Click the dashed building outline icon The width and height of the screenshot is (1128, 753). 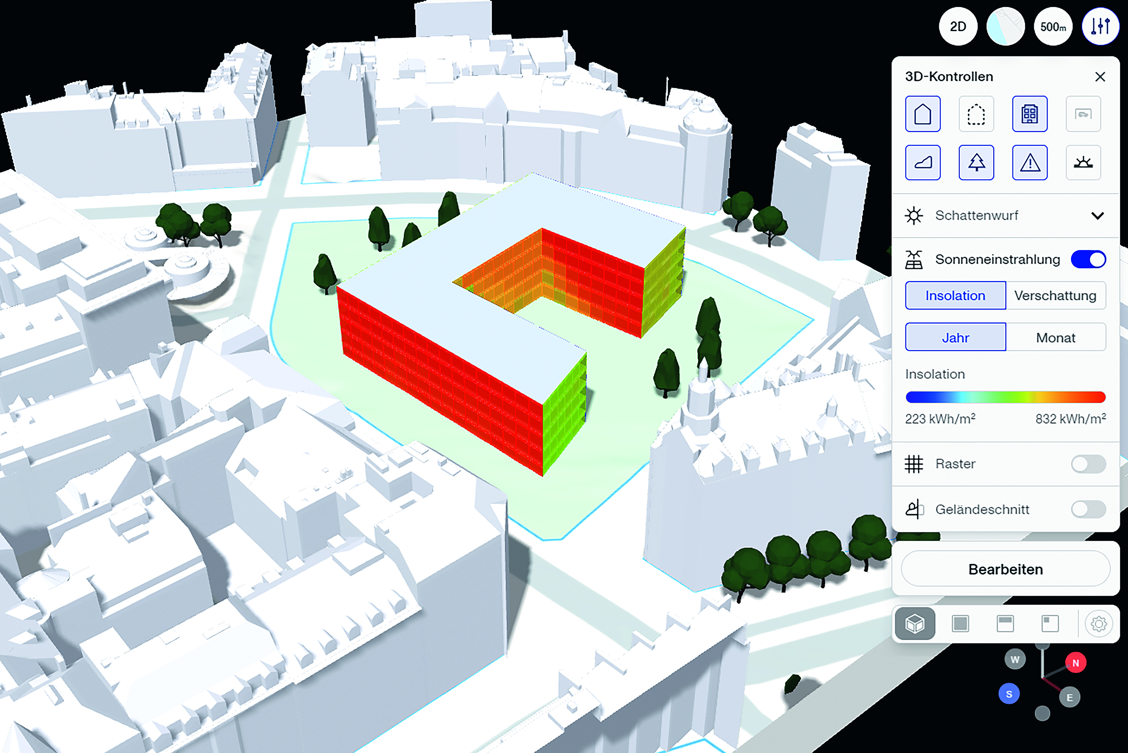click(x=976, y=114)
